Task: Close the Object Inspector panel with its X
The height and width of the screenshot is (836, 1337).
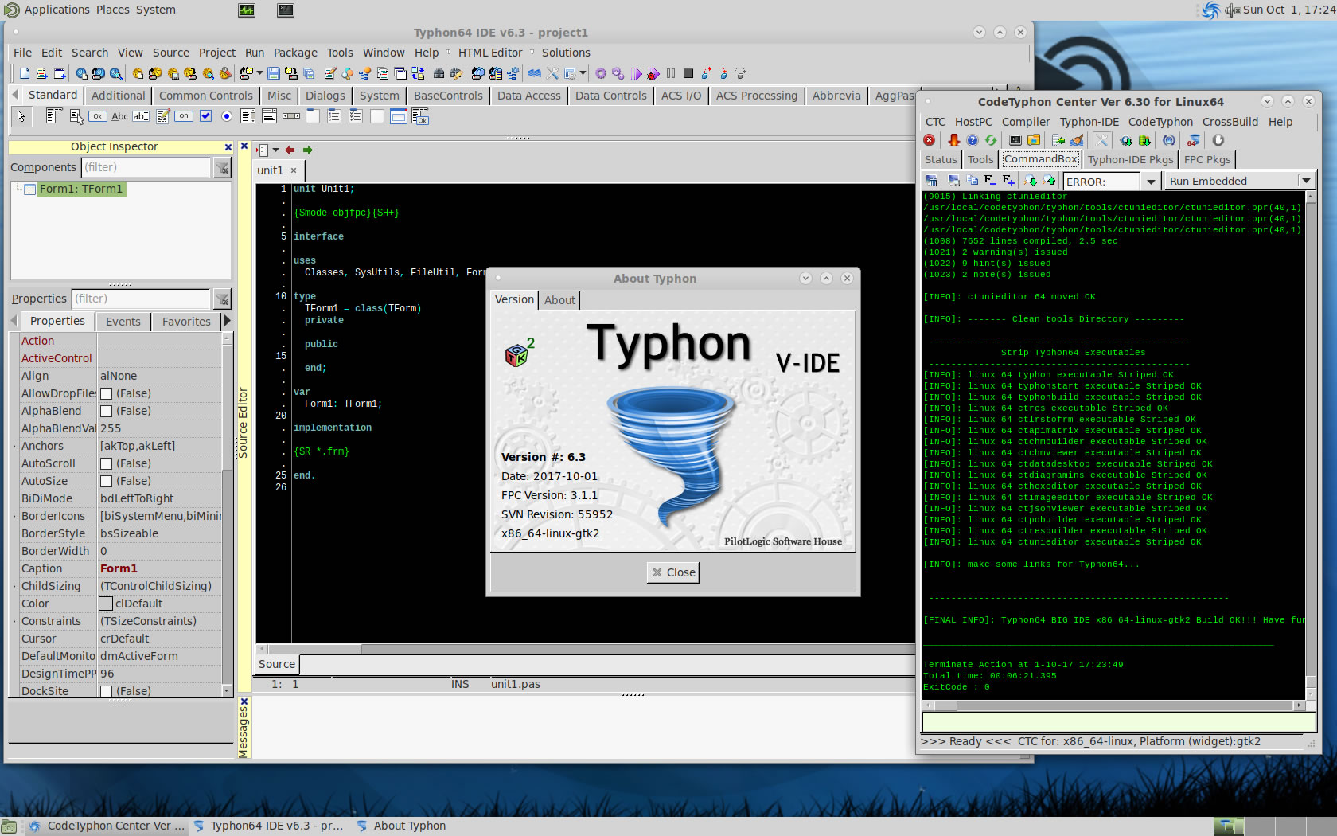Action: [228, 147]
